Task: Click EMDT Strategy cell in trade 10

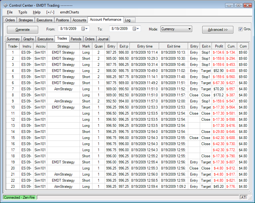Action: click(63, 107)
